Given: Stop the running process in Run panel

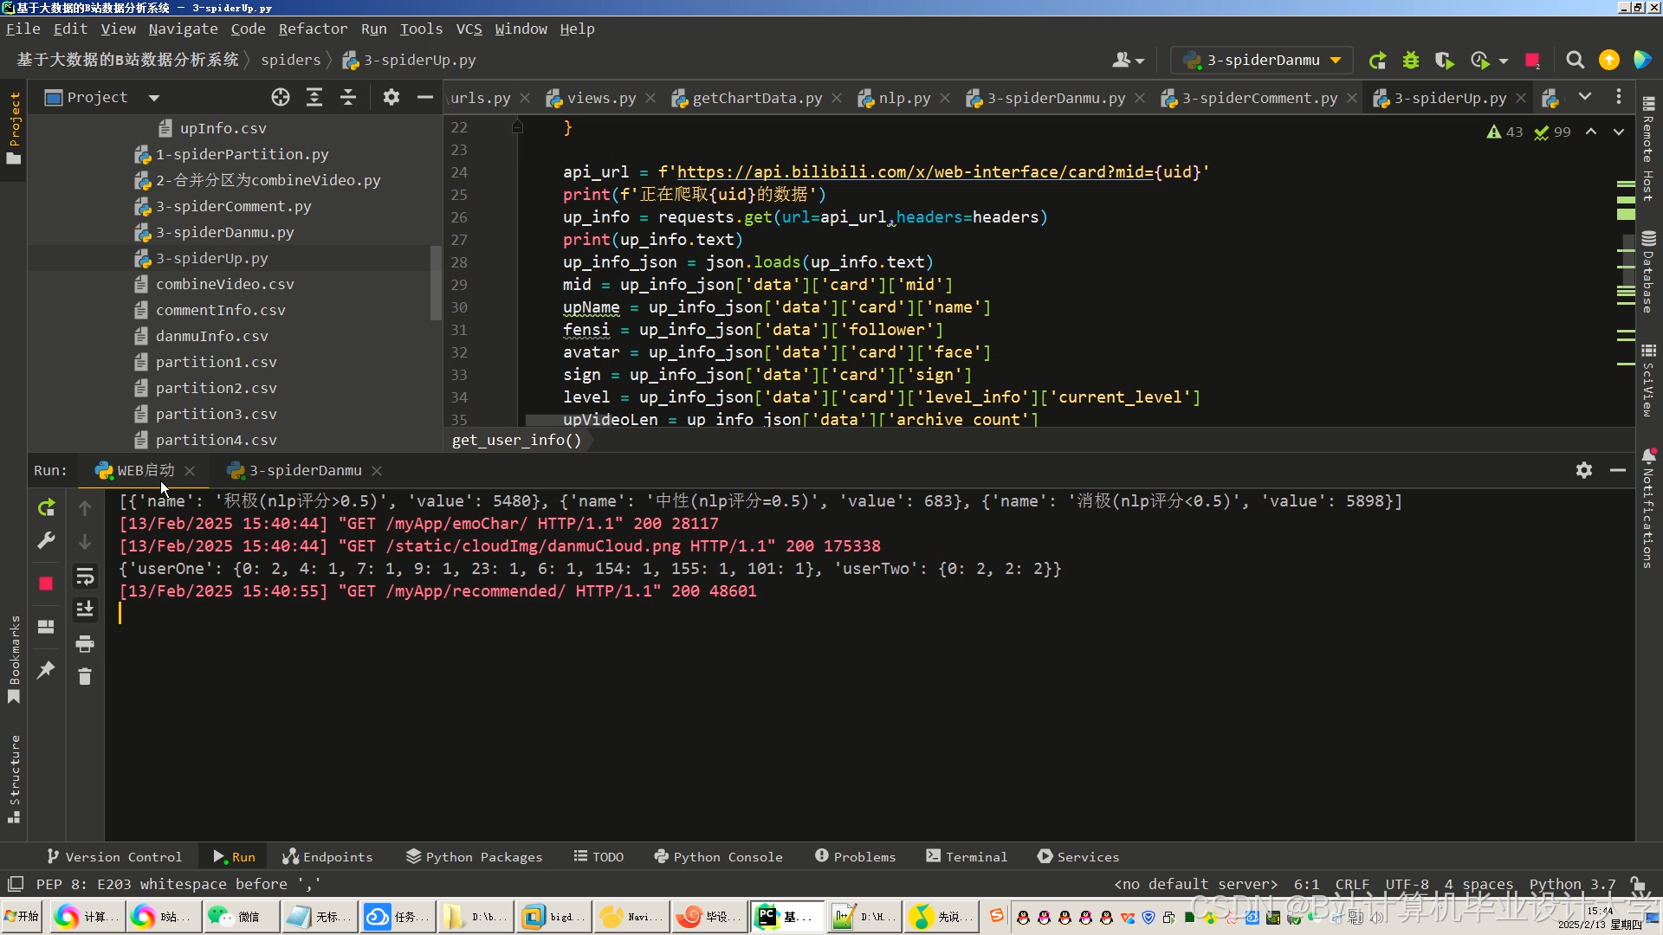Looking at the screenshot, I should (x=47, y=584).
